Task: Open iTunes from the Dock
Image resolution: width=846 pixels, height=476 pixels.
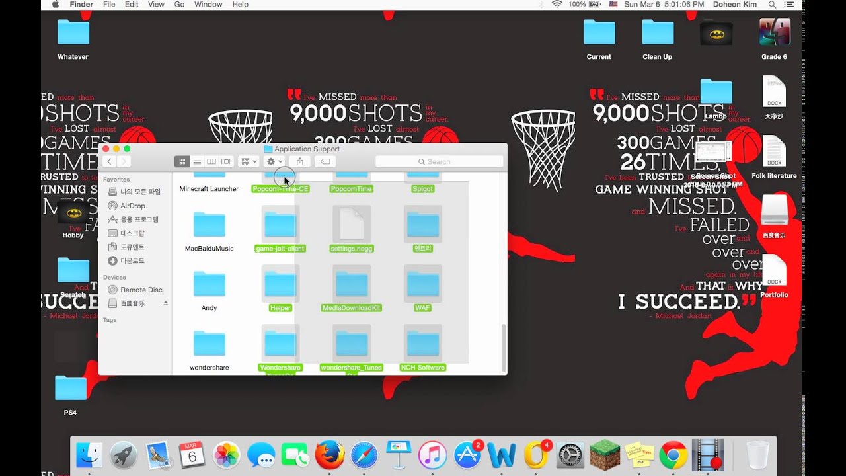Action: (433, 455)
